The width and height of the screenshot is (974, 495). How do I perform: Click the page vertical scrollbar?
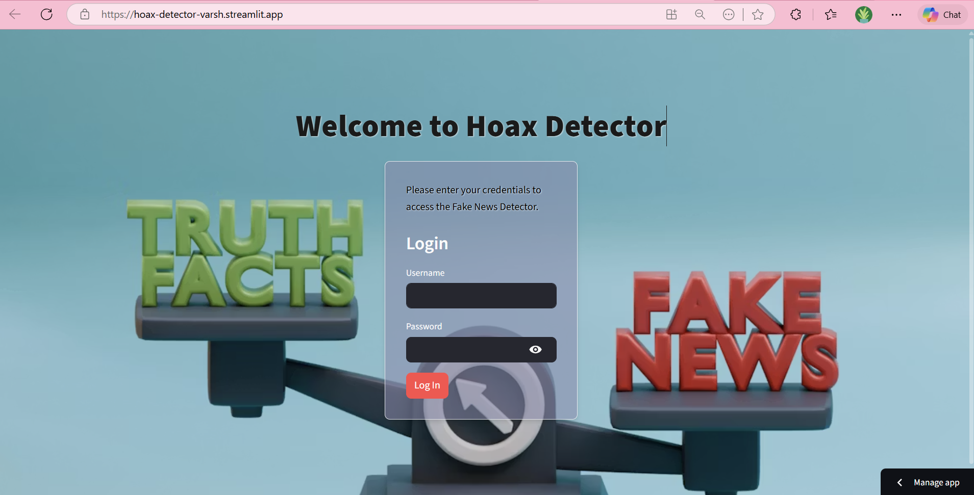tap(971, 250)
